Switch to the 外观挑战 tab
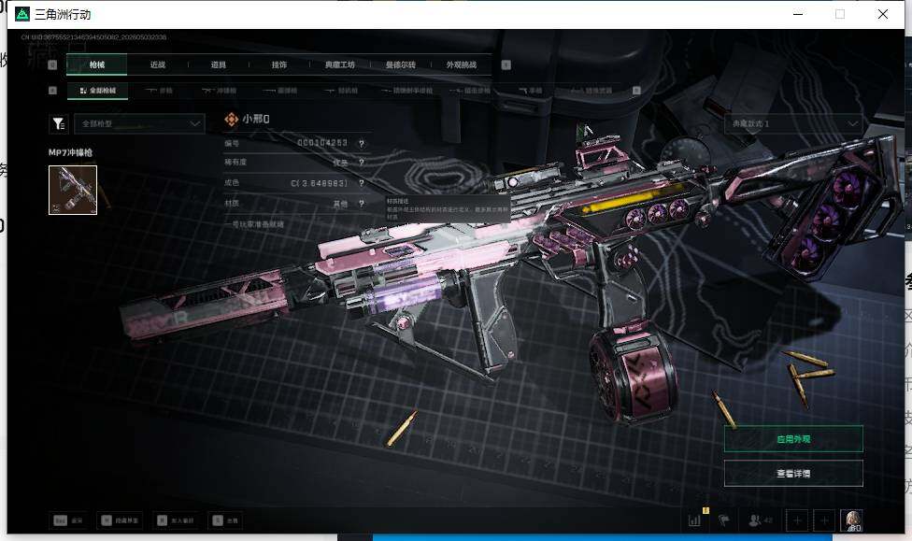The image size is (912, 541). tap(462, 64)
